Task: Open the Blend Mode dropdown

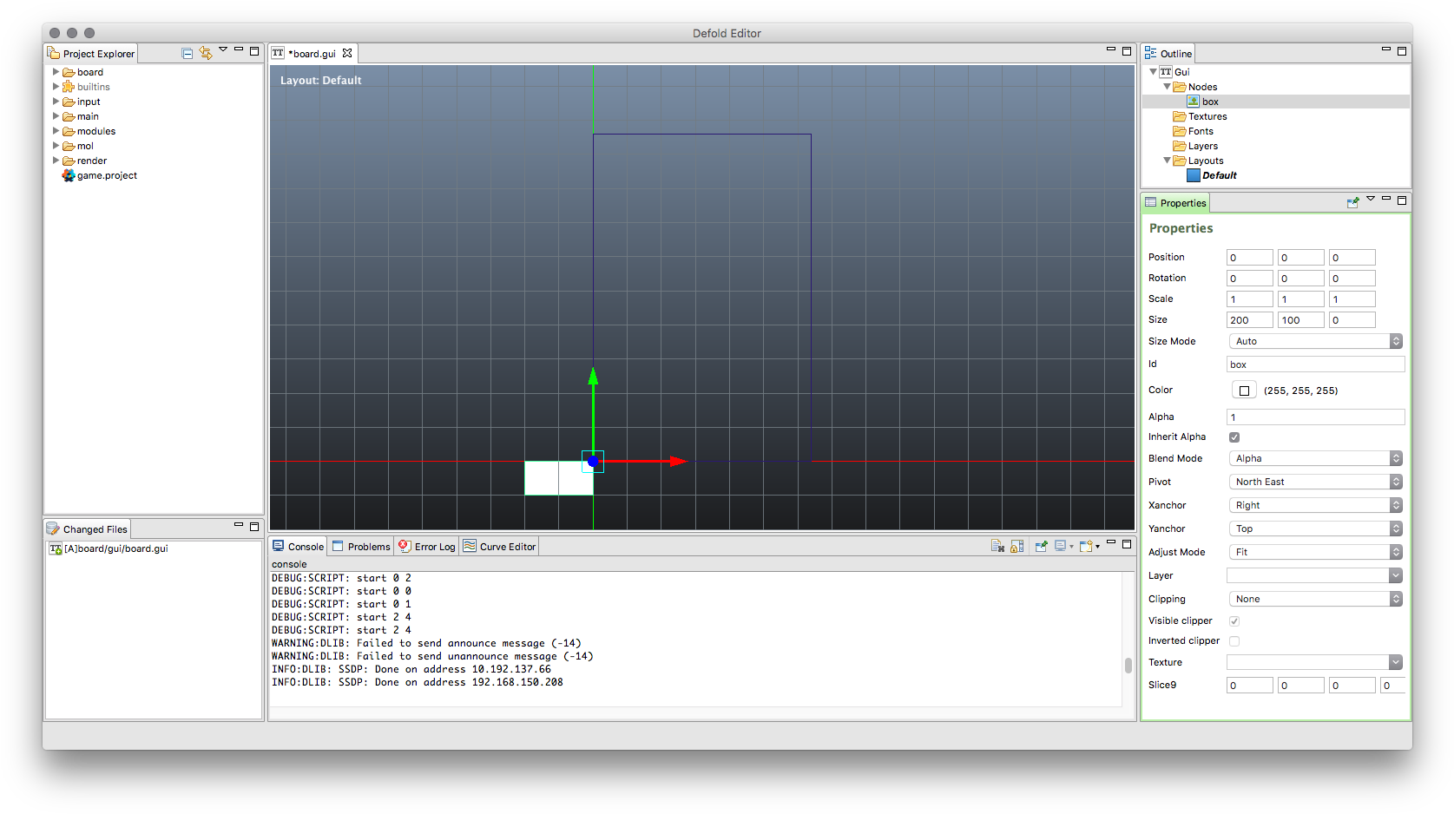Action: 1316,458
